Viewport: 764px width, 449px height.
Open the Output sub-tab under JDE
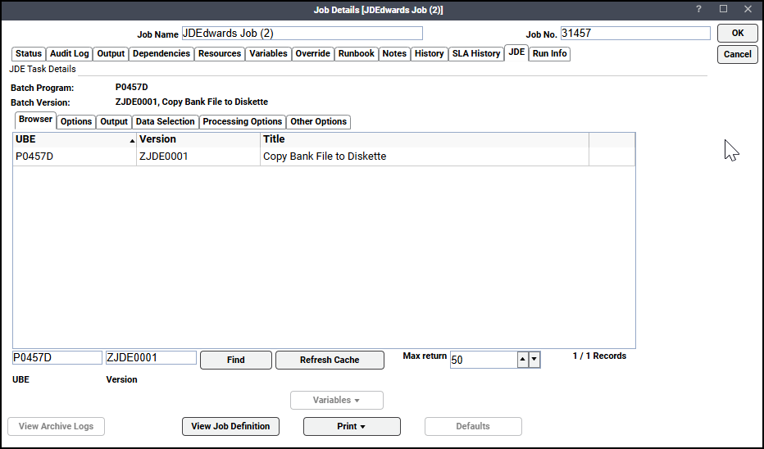point(113,122)
